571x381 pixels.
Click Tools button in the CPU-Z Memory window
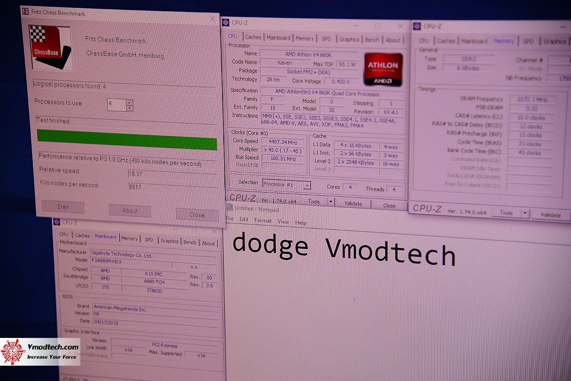tap(506, 213)
